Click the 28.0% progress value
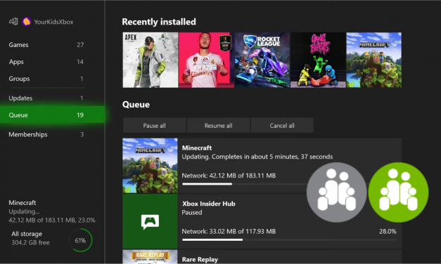The height and width of the screenshot is (264, 441). coord(388,232)
